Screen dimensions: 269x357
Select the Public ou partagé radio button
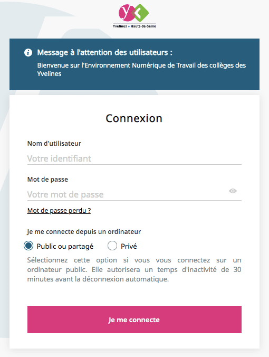[x=28, y=246]
